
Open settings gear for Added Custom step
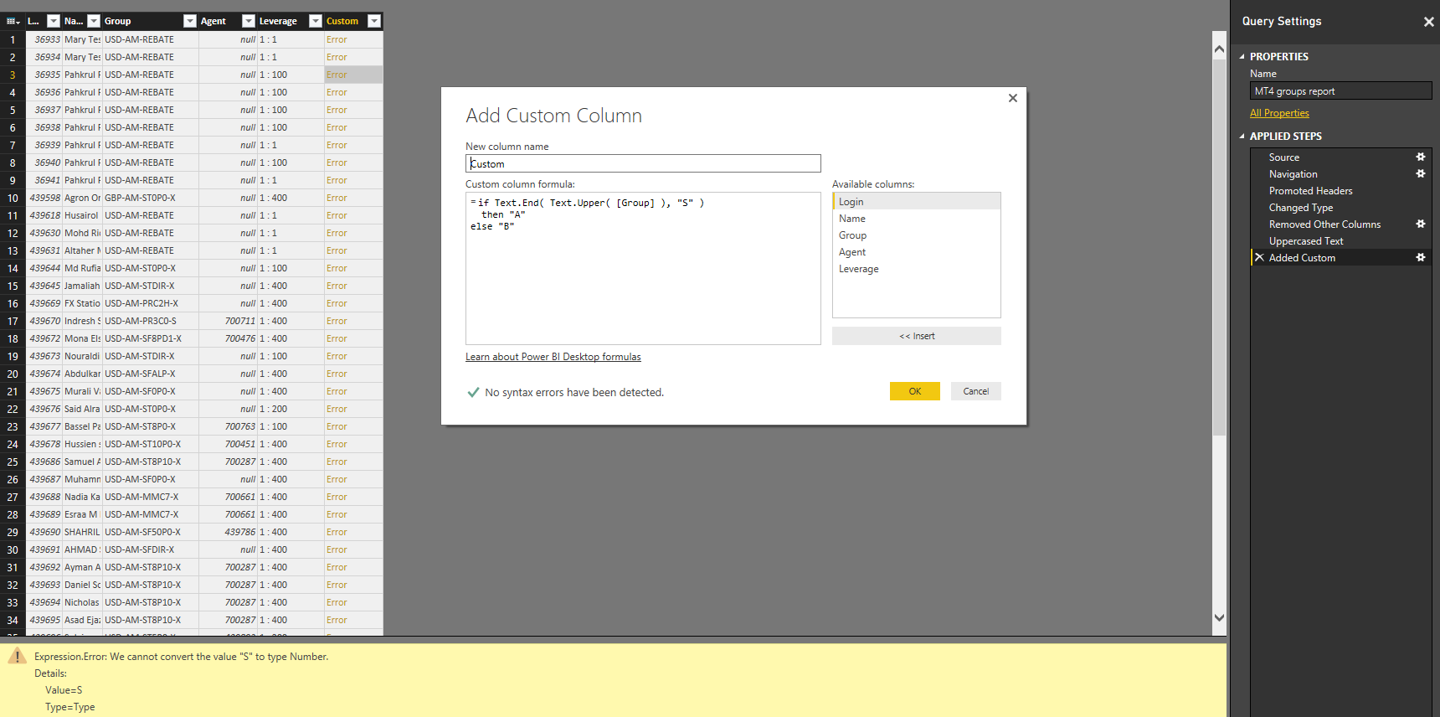[1420, 258]
